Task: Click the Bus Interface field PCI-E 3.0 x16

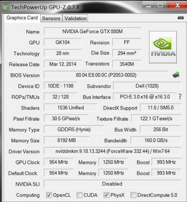Action: (145, 97)
